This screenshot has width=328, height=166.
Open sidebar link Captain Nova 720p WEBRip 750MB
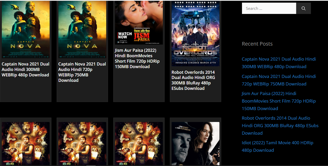tap(279, 80)
